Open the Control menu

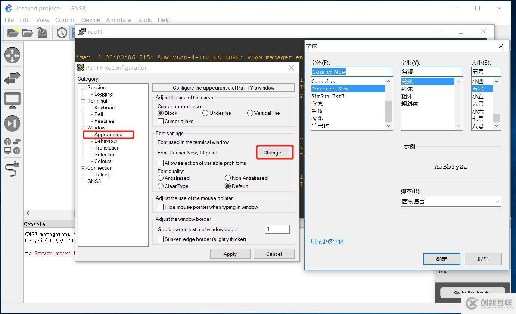65,20
